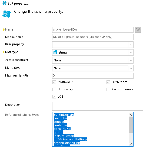This screenshot has height=152, width=143.
Task: Open the Base property dropdown
Action: (x=131, y=45)
